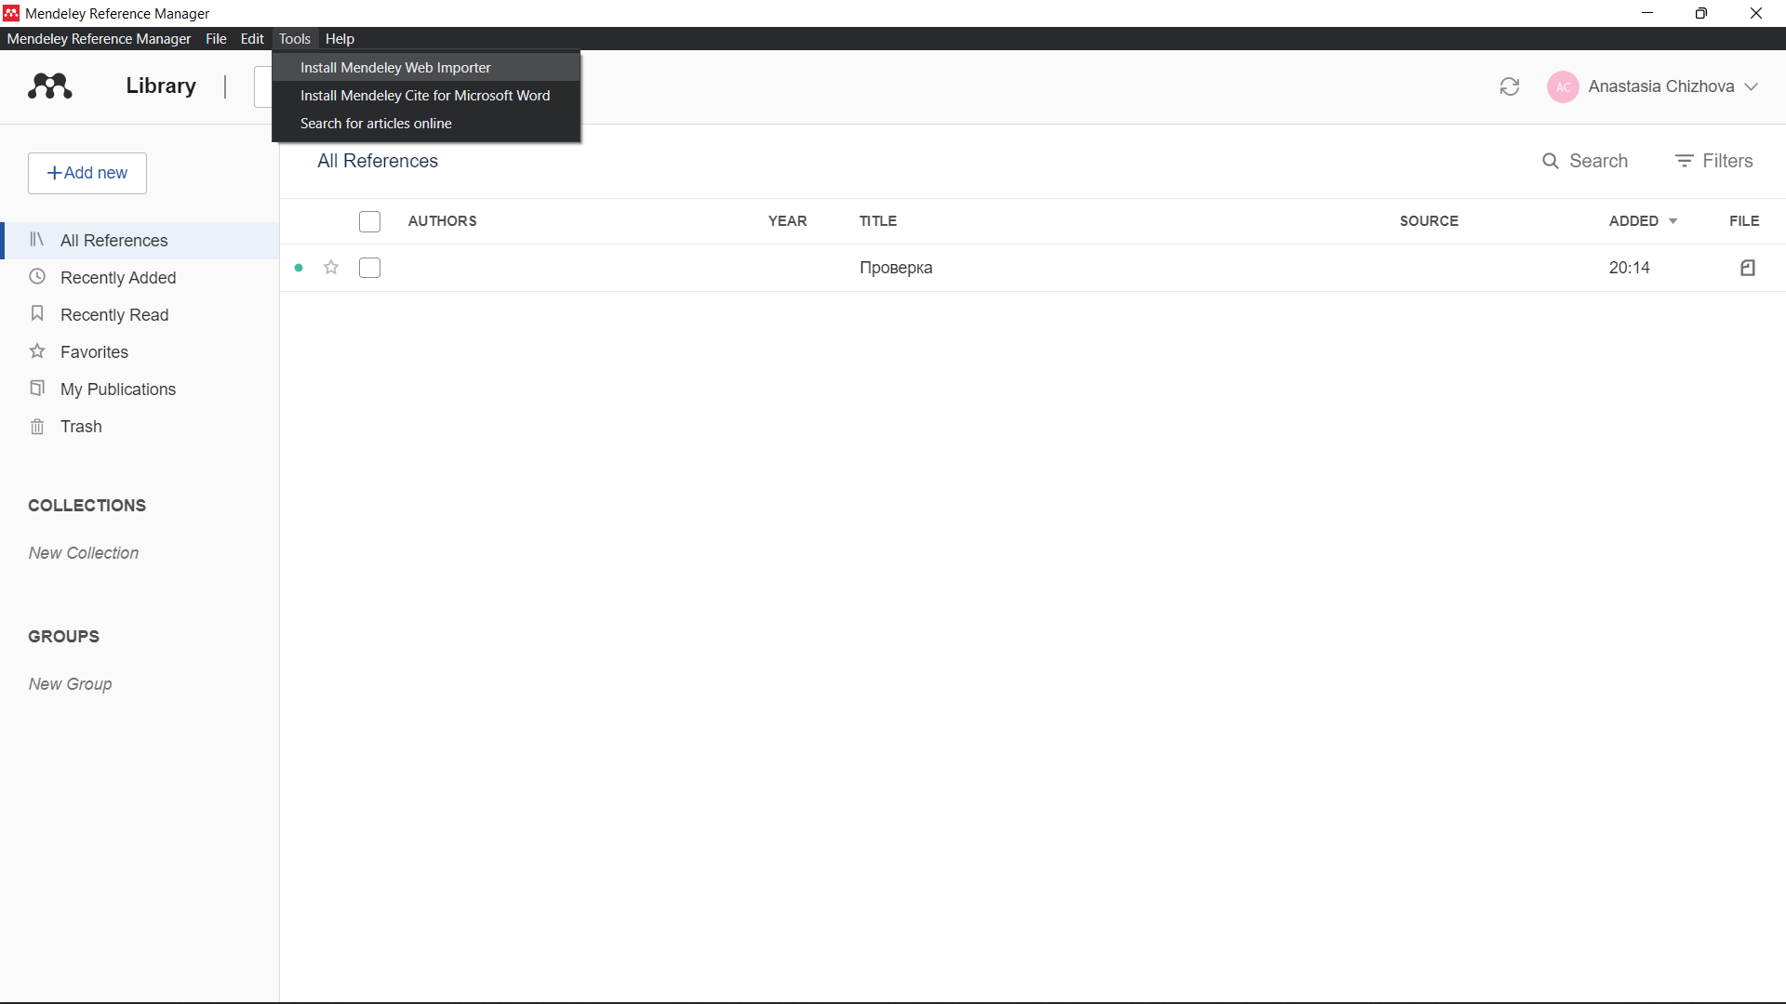
Task: Open the Library tab label
Action: coord(161,86)
